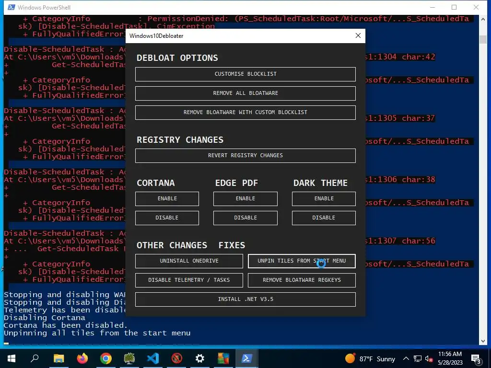491x368 pixels.
Task: Open taskbar Search magnifier
Action: [x=35, y=358]
